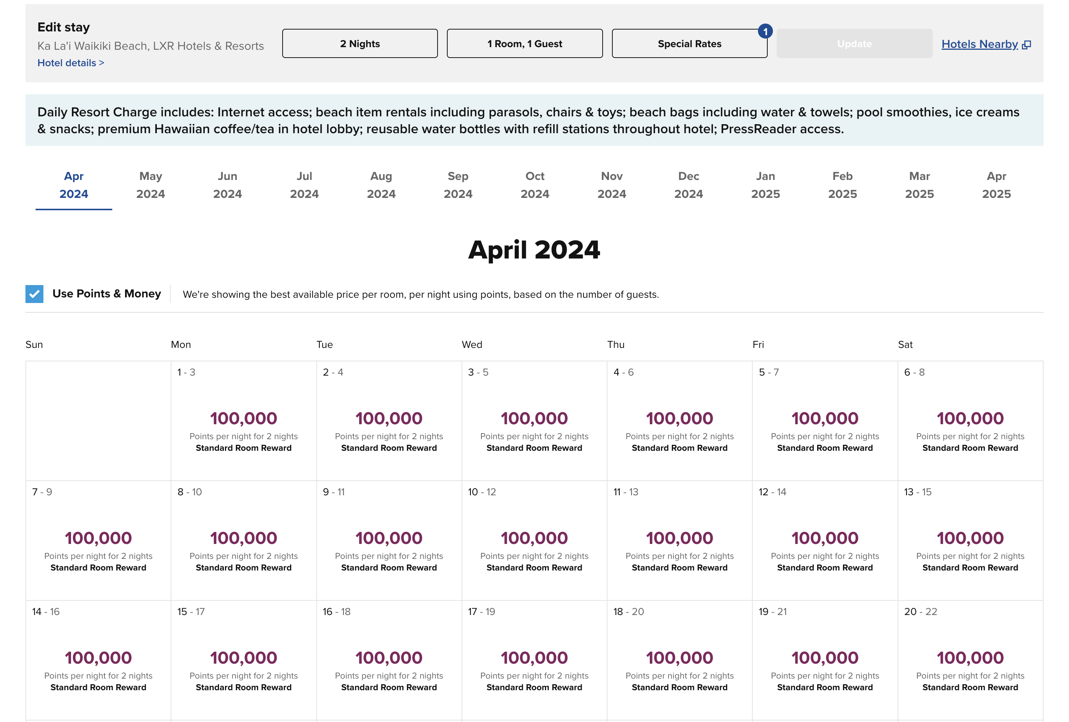Select the 2 - 4 stay date cell
1069x722 pixels.
(x=389, y=421)
